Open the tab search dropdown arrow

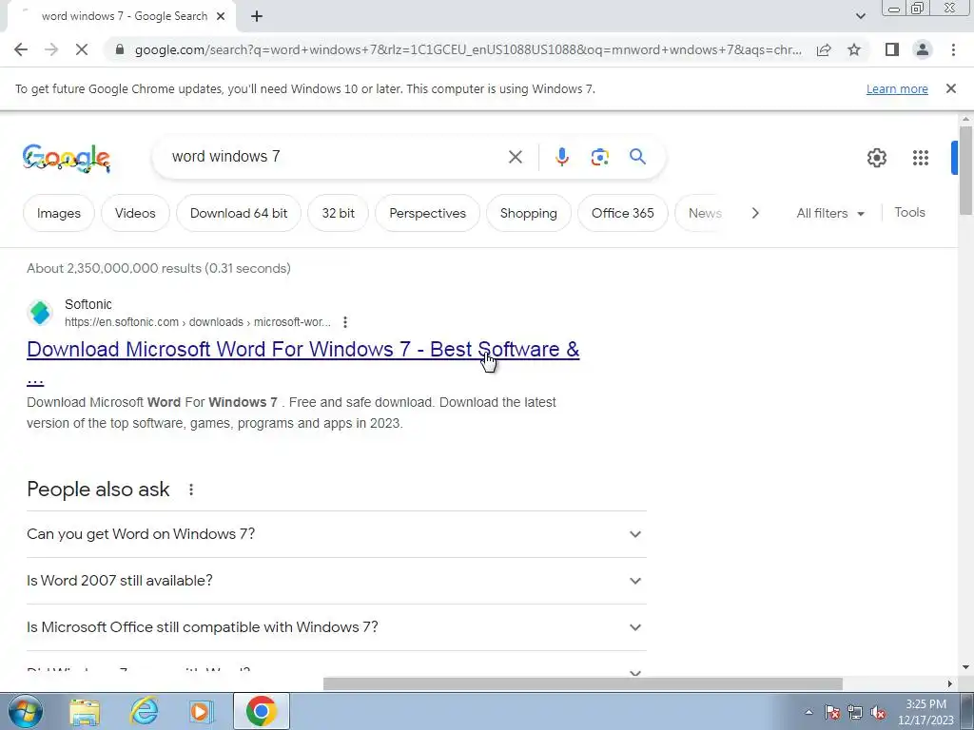click(860, 17)
